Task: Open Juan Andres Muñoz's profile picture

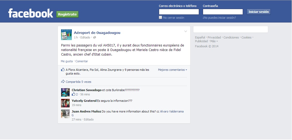Action: click(65, 114)
